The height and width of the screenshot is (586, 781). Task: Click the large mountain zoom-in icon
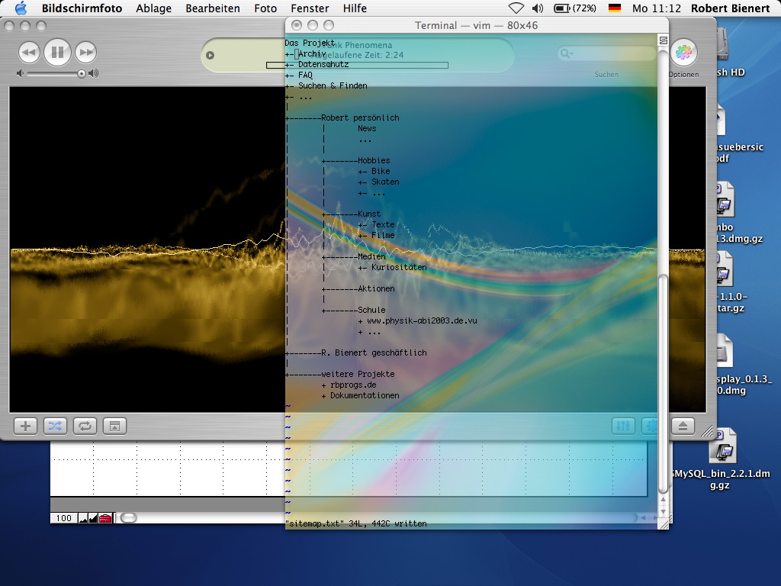[x=93, y=518]
